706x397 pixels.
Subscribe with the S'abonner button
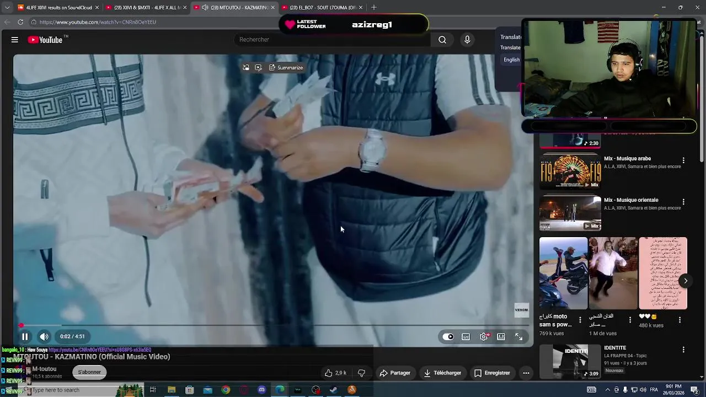(x=89, y=372)
